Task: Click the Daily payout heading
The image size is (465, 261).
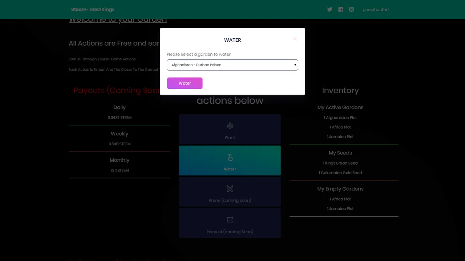Action: pos(120,107)
